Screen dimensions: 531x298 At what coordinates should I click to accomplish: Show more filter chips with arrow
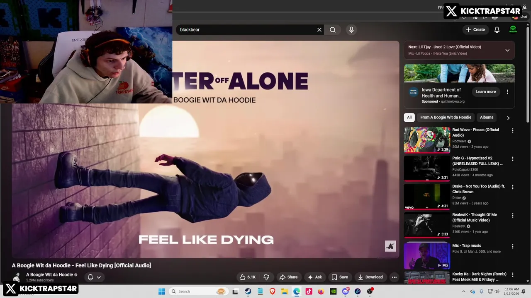[x=508, y=118]
